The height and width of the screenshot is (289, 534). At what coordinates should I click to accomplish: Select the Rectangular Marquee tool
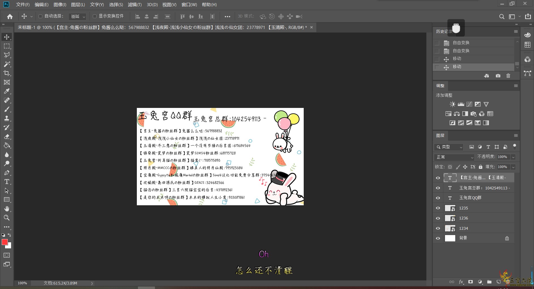(7, 46)
